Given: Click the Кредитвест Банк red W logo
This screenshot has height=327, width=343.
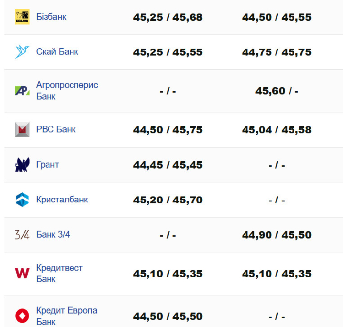Looking at the screenshot, I should pos(22,274).
